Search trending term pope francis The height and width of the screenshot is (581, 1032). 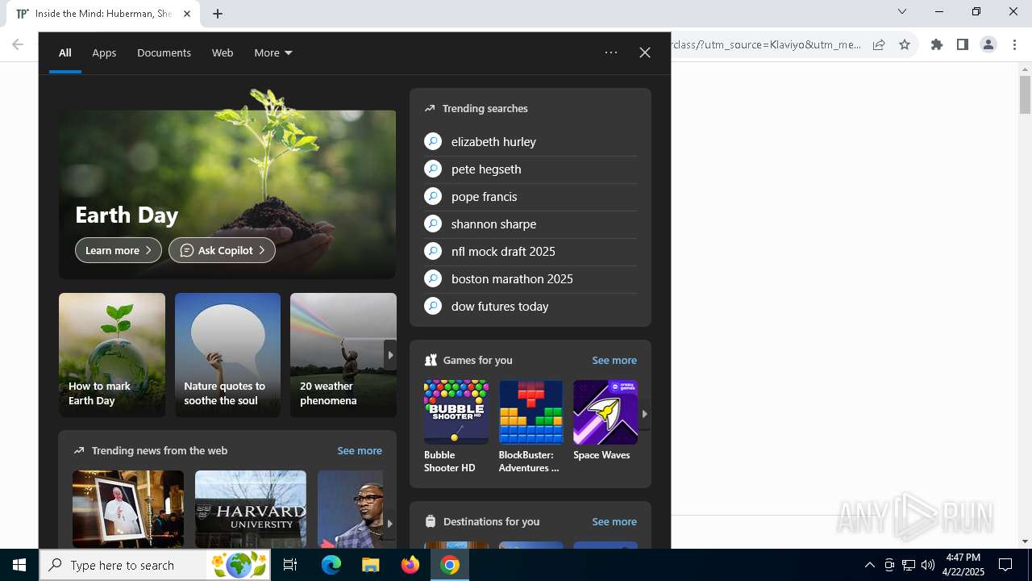pos(531,196)
